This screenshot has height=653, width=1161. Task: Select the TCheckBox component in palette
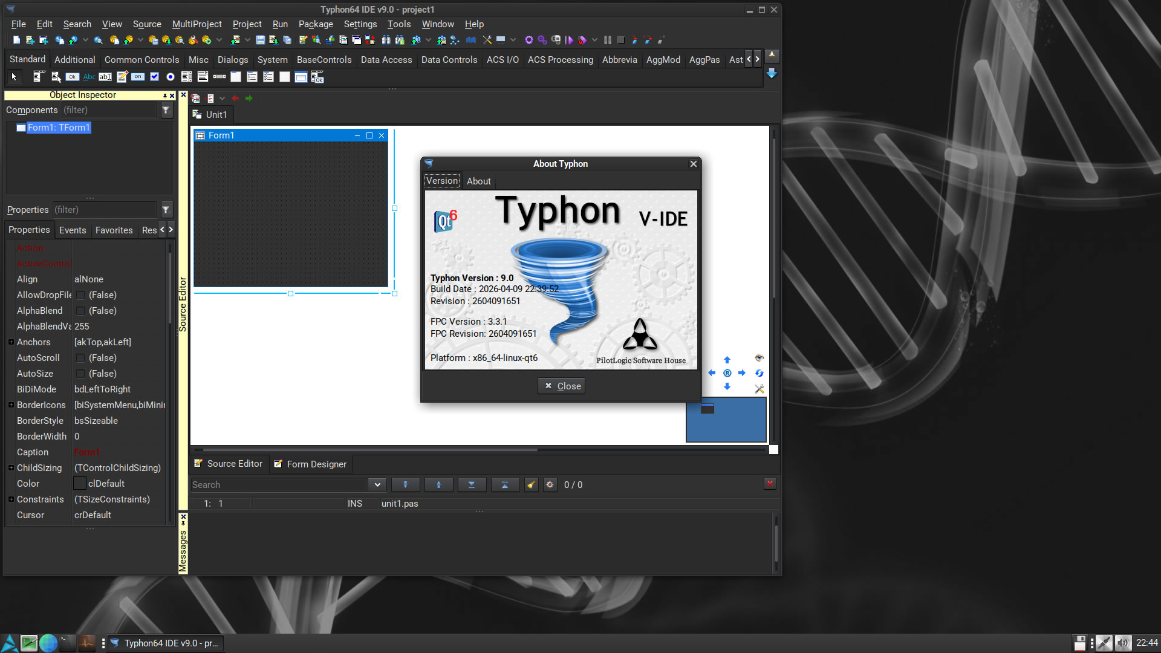tap(154, 77)
